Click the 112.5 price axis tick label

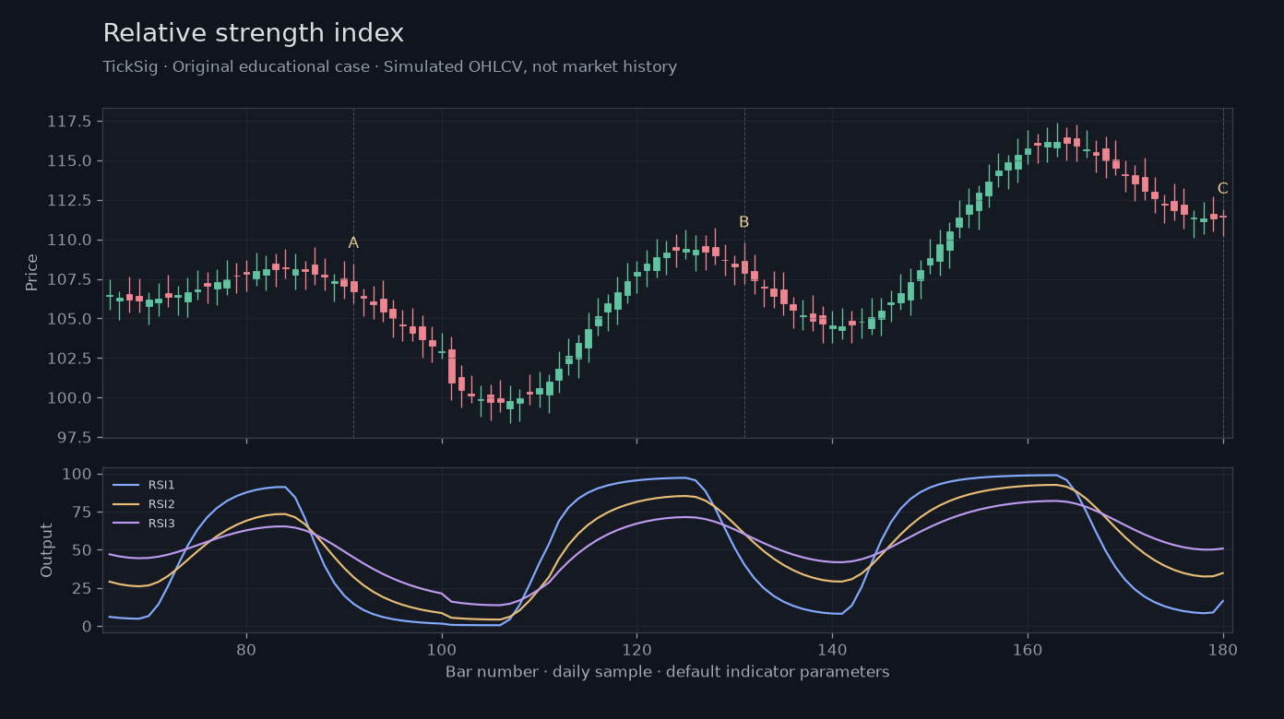pyautogui.click(x=70, y=201)
